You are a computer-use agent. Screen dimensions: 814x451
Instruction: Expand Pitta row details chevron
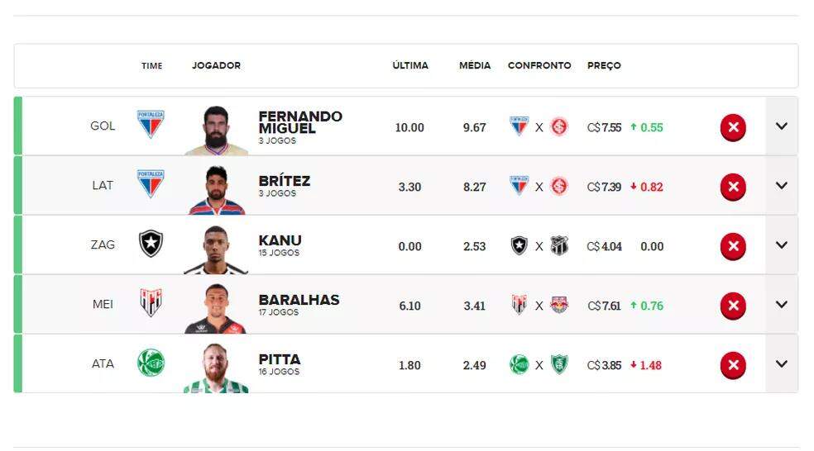[x=781, y=364]
